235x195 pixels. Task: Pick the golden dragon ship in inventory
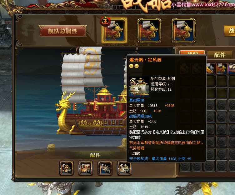[222, 68]
